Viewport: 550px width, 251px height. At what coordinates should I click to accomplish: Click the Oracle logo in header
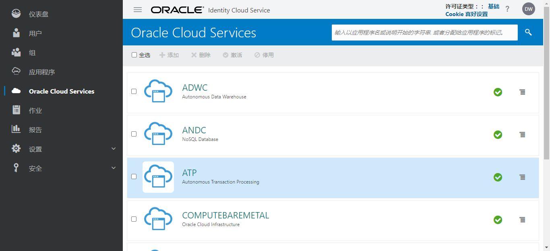[x=177, y=10]
